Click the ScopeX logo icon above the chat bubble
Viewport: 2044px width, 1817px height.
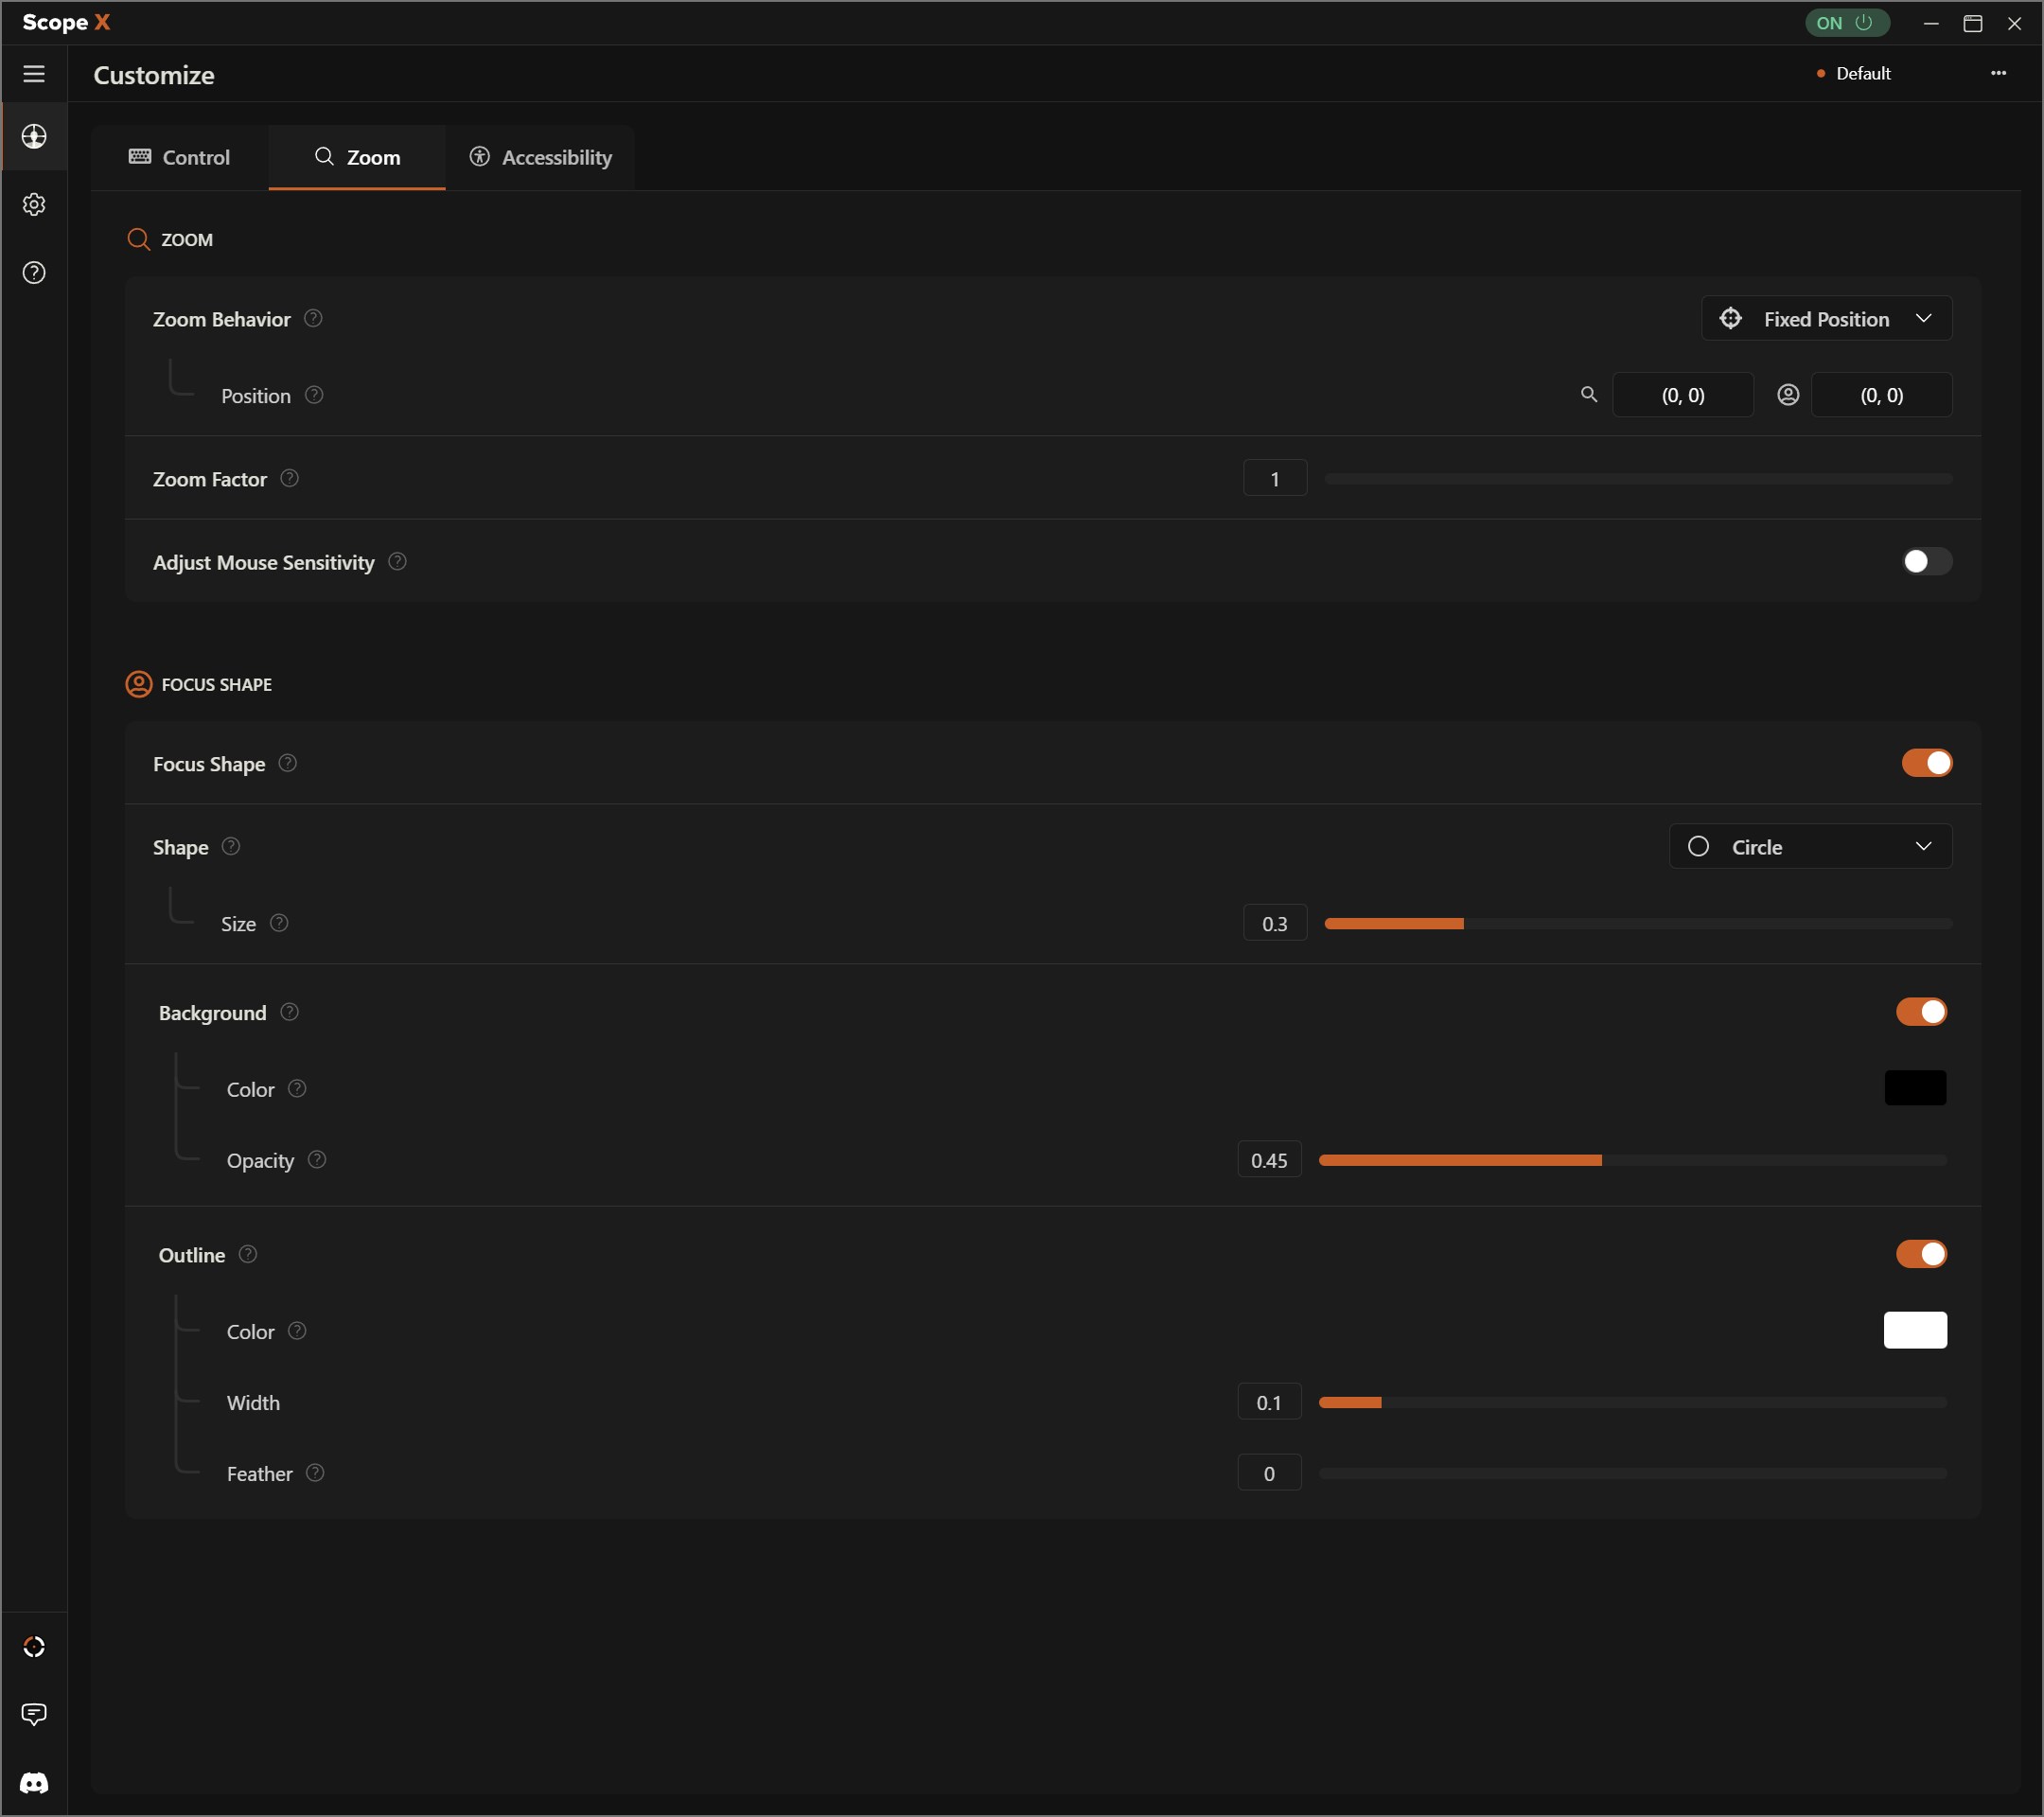(x=34, y=1646)
